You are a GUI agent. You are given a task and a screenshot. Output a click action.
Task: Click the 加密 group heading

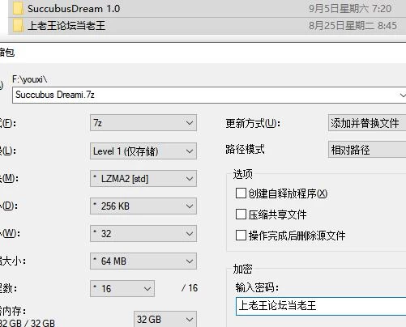tap(242, 269)
